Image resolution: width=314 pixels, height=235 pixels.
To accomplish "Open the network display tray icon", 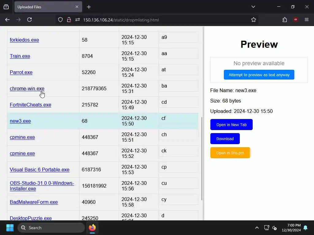I will pos(266,228).
